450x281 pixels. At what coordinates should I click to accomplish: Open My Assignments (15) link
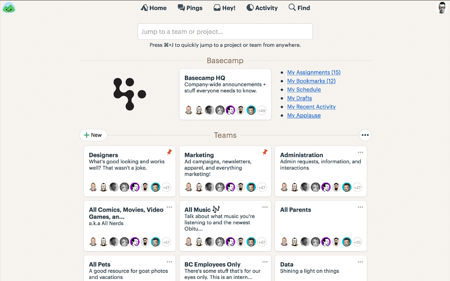click(314, 73)
